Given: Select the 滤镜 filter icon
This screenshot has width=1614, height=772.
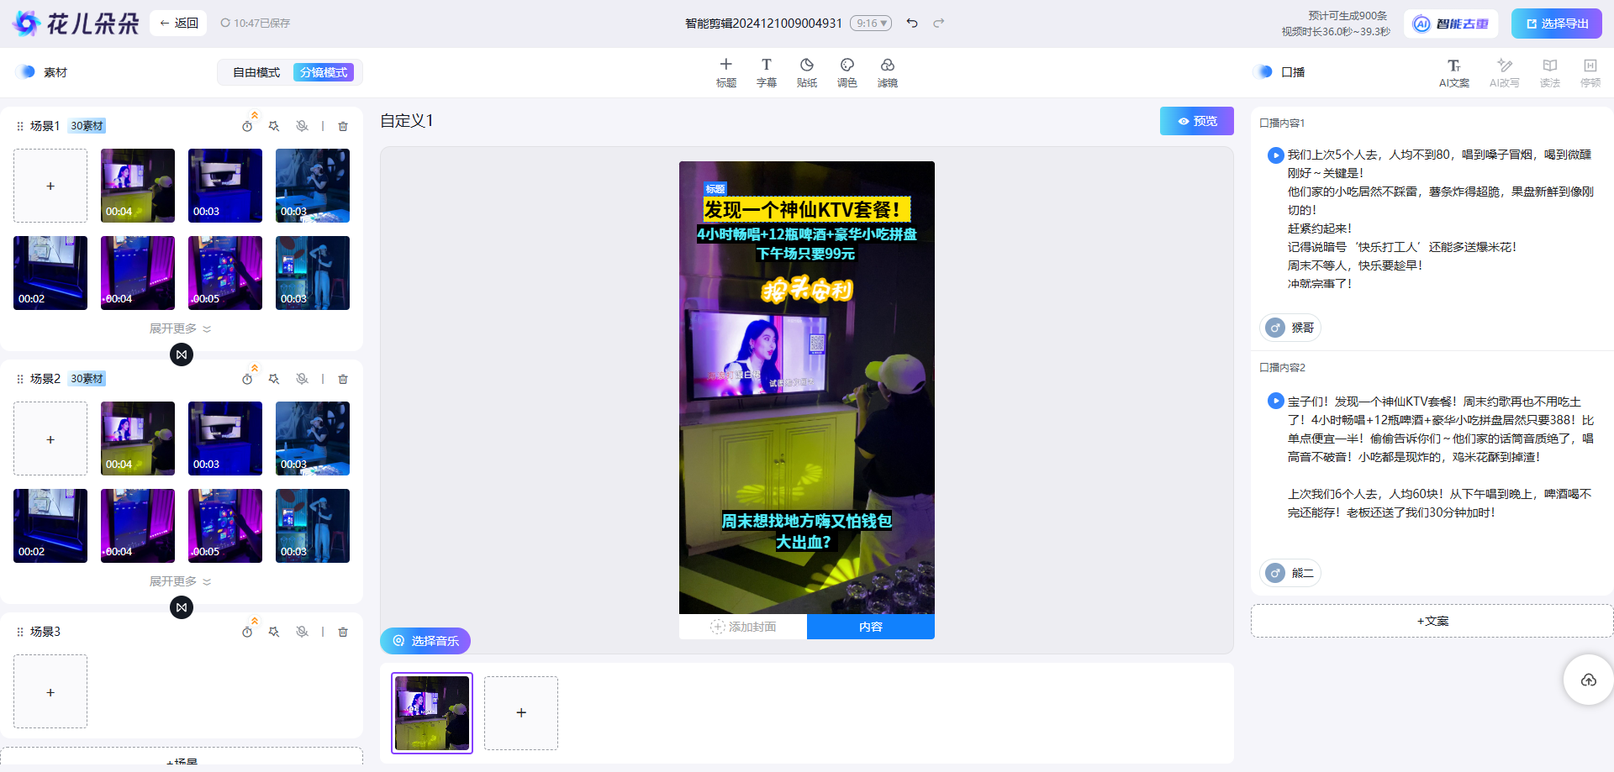Looking at the screenshot, I should [x=887, y=71].
